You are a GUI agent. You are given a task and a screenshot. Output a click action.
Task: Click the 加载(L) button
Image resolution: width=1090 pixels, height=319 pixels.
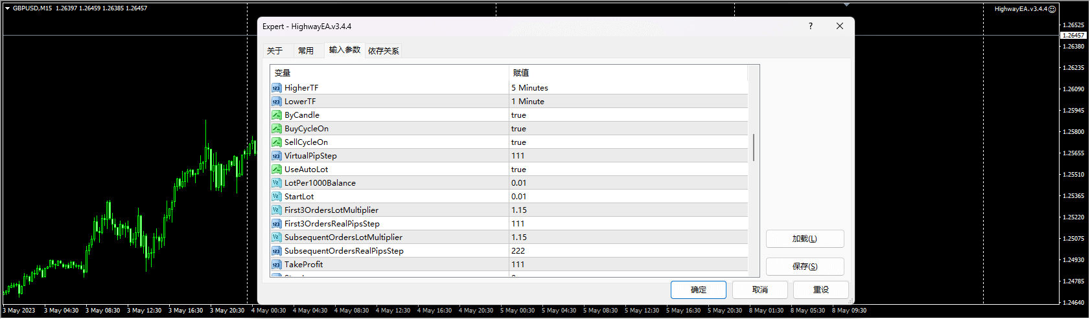[x=805, y=239]
